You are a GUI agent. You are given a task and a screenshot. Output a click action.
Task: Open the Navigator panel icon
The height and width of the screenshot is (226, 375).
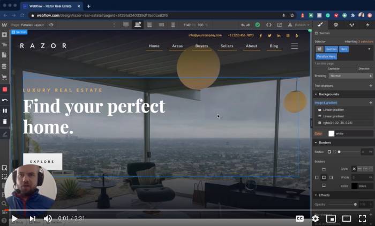tap(4, 44)
